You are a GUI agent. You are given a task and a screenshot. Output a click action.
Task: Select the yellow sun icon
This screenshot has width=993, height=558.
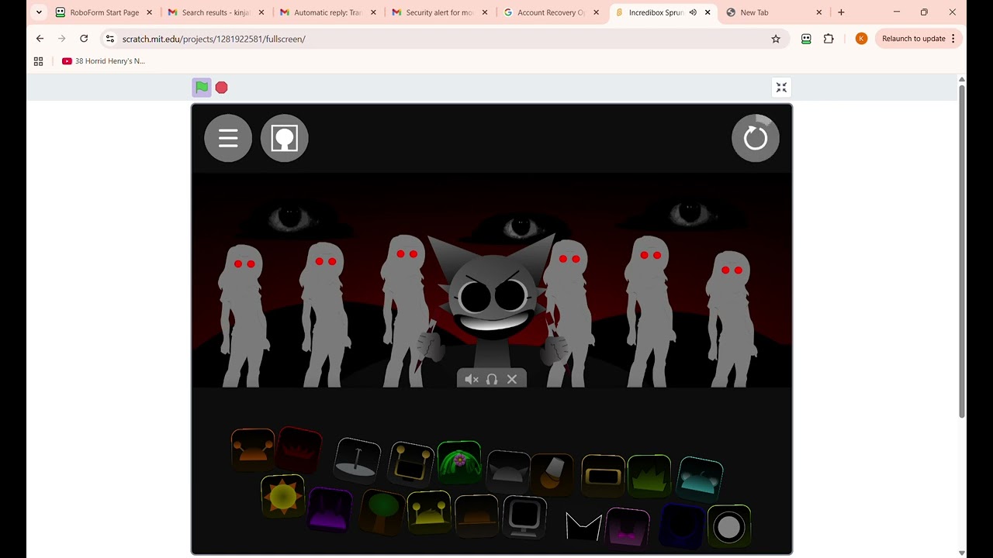point(282,495)
